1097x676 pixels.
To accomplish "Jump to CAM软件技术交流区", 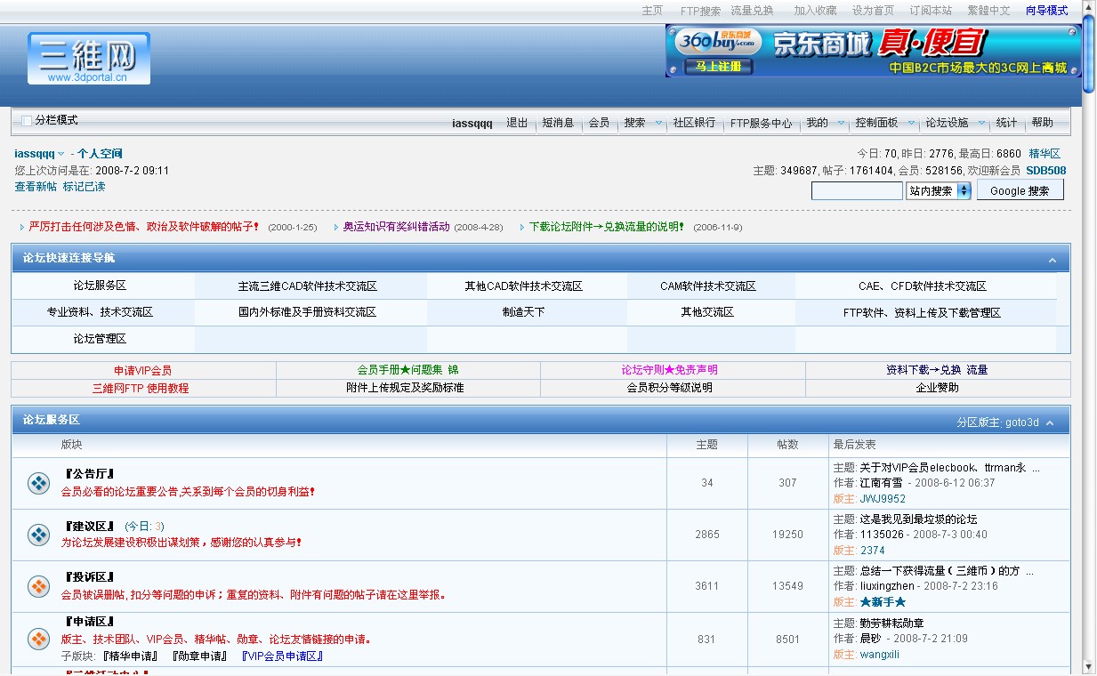I will (708, 286).
